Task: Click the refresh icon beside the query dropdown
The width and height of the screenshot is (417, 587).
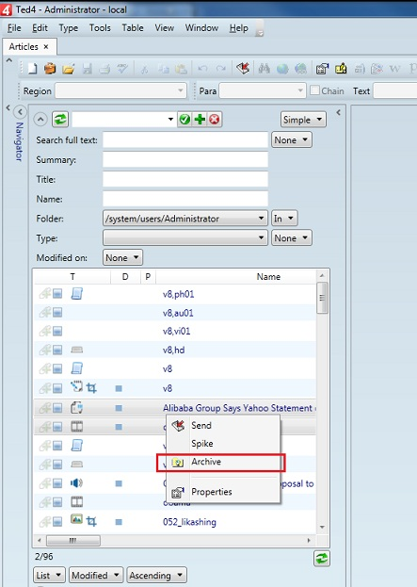Action: pyautogui.click(x=60, y=120)
